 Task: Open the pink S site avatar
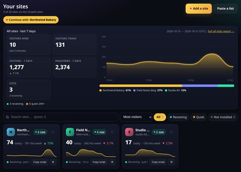click(129, 132)
